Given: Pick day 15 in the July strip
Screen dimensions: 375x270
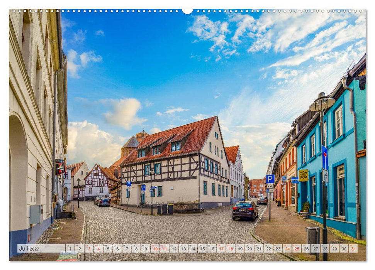Looking at the screenshot, I should pos(202,248).
